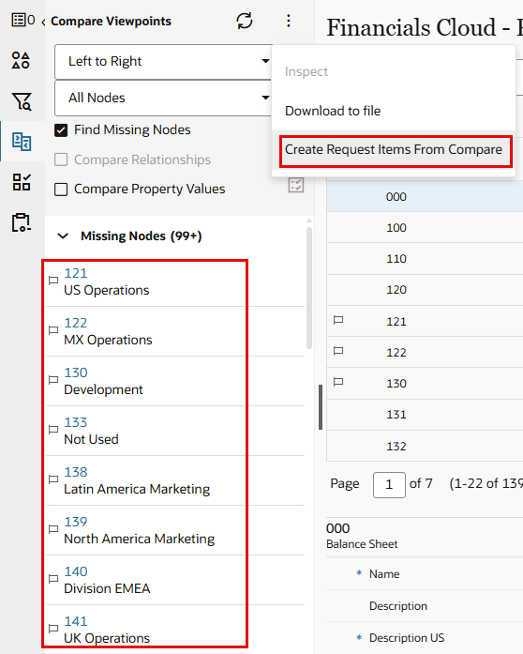Open missing node link 122
523x654 pixels.
click(x=75, y=323)
